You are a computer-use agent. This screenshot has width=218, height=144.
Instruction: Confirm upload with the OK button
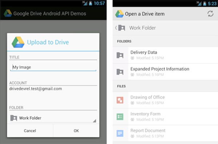tap(76, 131)
